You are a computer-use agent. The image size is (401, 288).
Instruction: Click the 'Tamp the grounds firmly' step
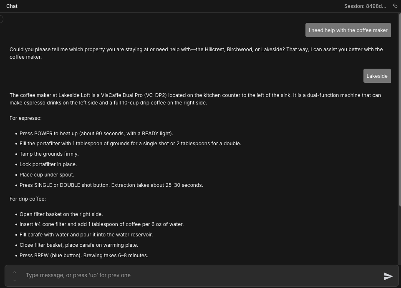(49, 154)
